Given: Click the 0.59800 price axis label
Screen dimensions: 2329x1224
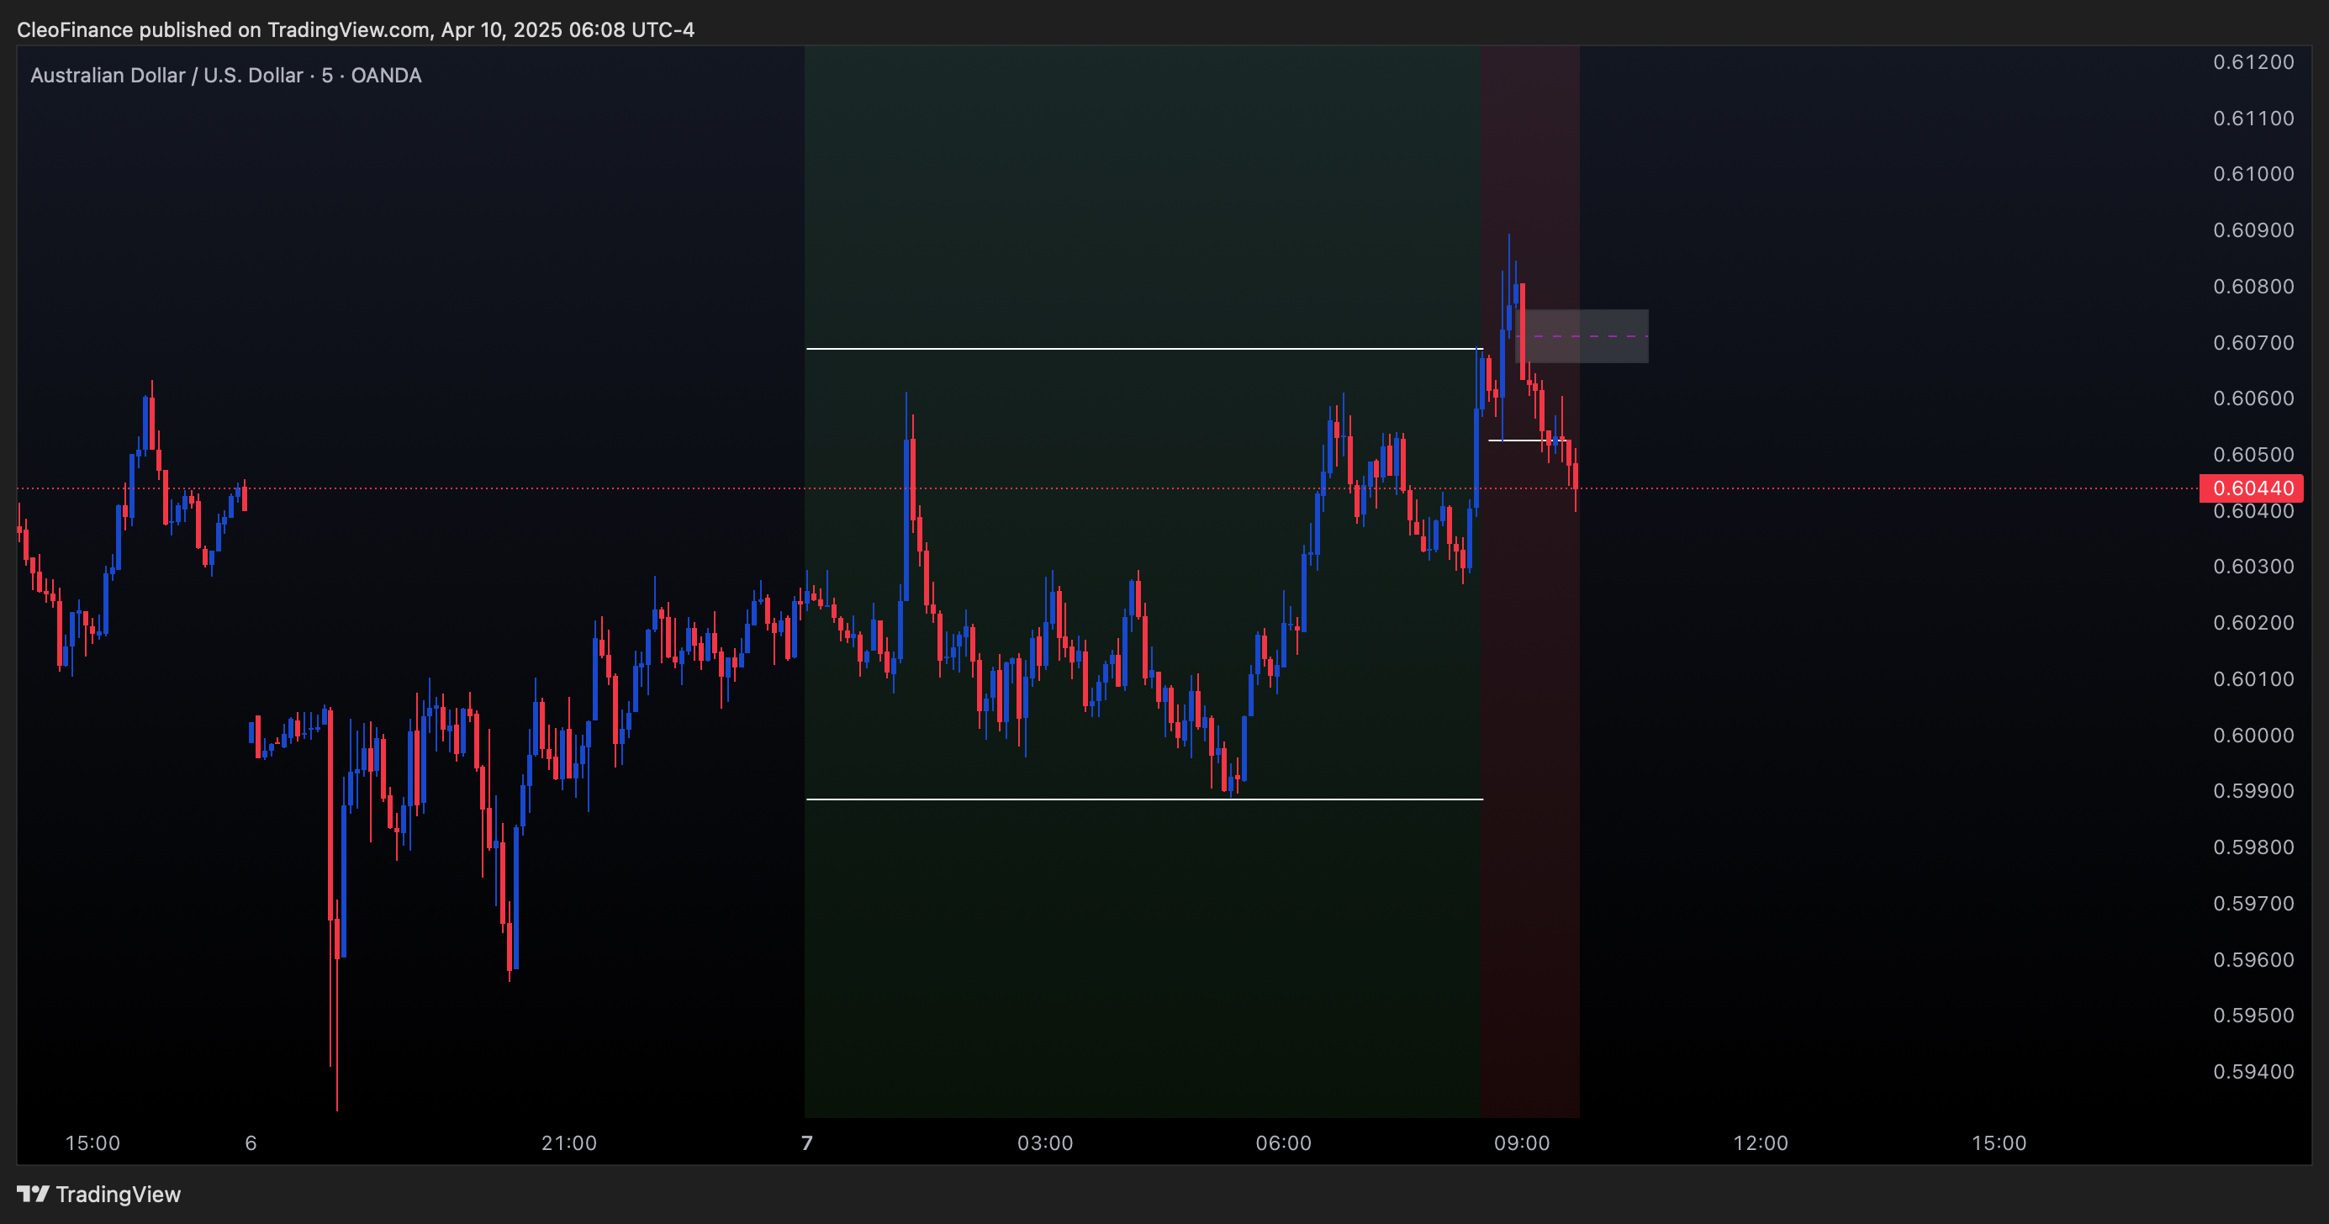Looking at the screenshot, I should point(2253,847).
